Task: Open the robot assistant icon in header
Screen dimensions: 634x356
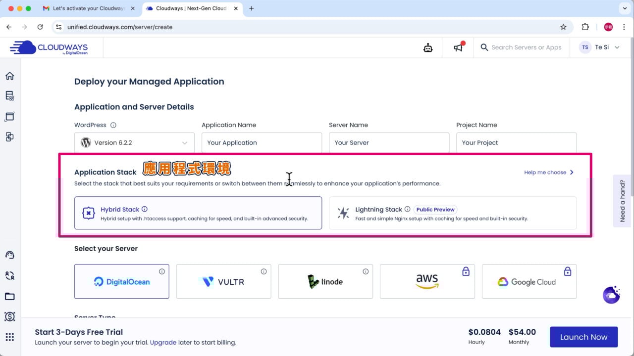Action: tap(428, 47)
